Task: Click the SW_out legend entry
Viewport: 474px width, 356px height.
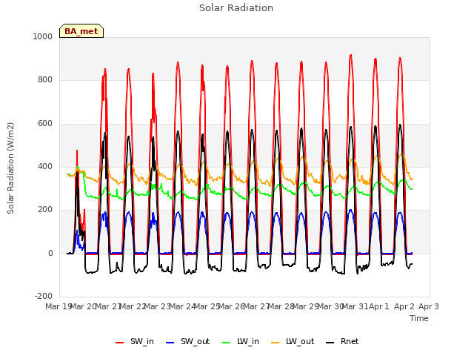Action: 187,341
